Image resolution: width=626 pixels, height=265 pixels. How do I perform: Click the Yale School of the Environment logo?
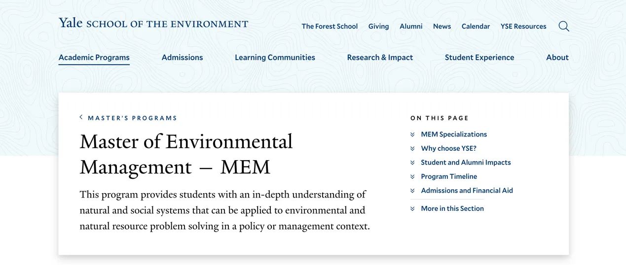(153, 23)
